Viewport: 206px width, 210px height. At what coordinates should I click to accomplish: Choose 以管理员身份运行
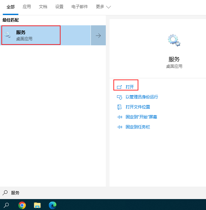(x=142, y=97)
